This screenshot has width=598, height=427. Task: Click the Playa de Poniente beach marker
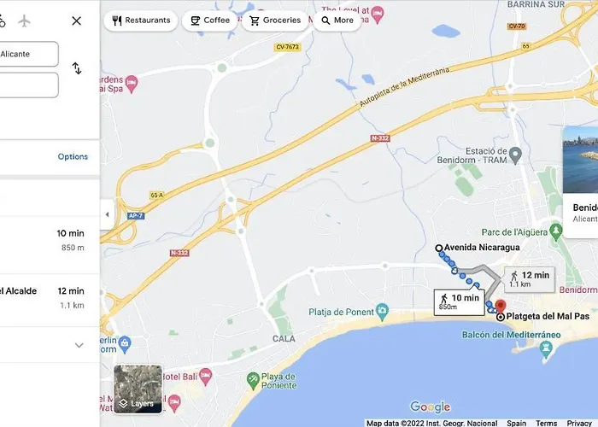(253, 381)
